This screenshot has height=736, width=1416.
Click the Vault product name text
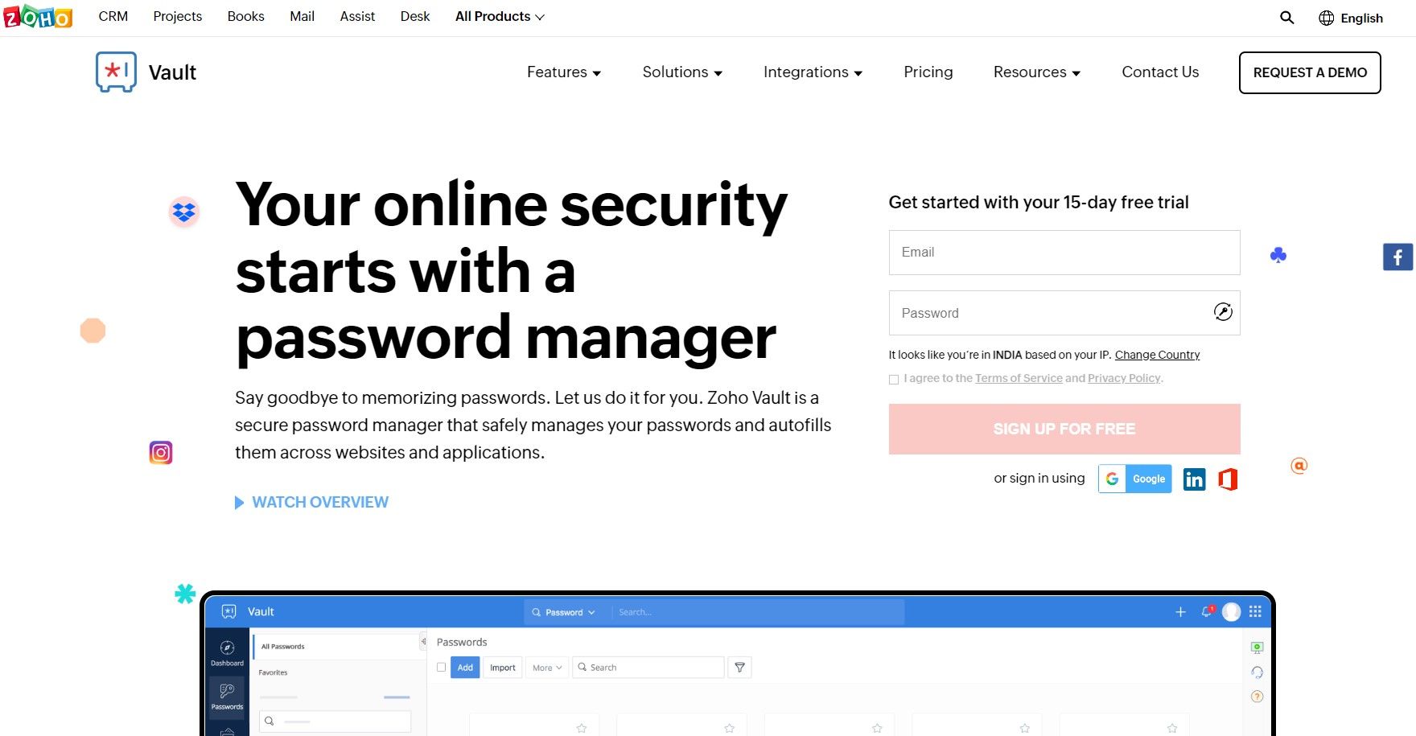click(x=172, y=72)
